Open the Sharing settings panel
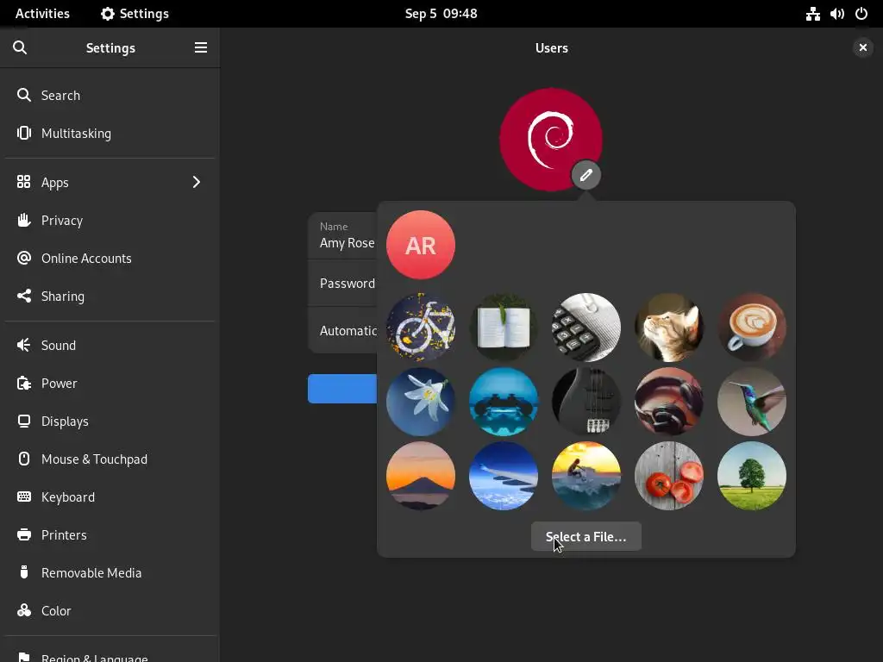This screenshot has height=662, width=883. (110, 297)
